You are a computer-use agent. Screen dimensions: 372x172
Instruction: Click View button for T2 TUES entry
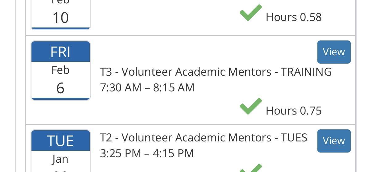pyautogui.click(x=334, y=141)
